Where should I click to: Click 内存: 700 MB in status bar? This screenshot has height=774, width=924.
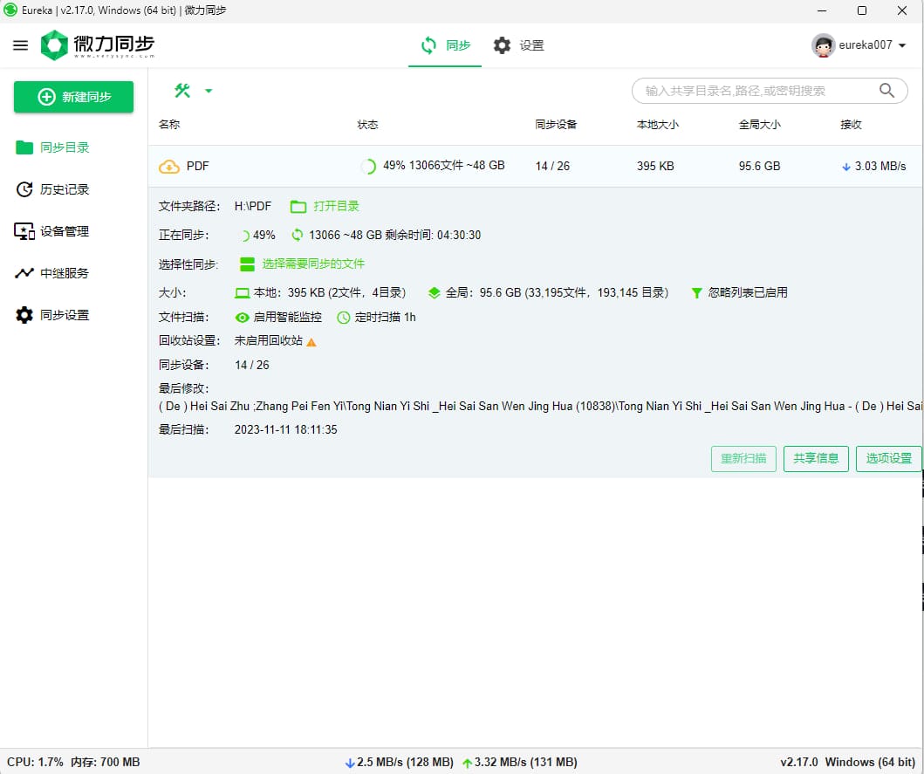coord(106,762)
